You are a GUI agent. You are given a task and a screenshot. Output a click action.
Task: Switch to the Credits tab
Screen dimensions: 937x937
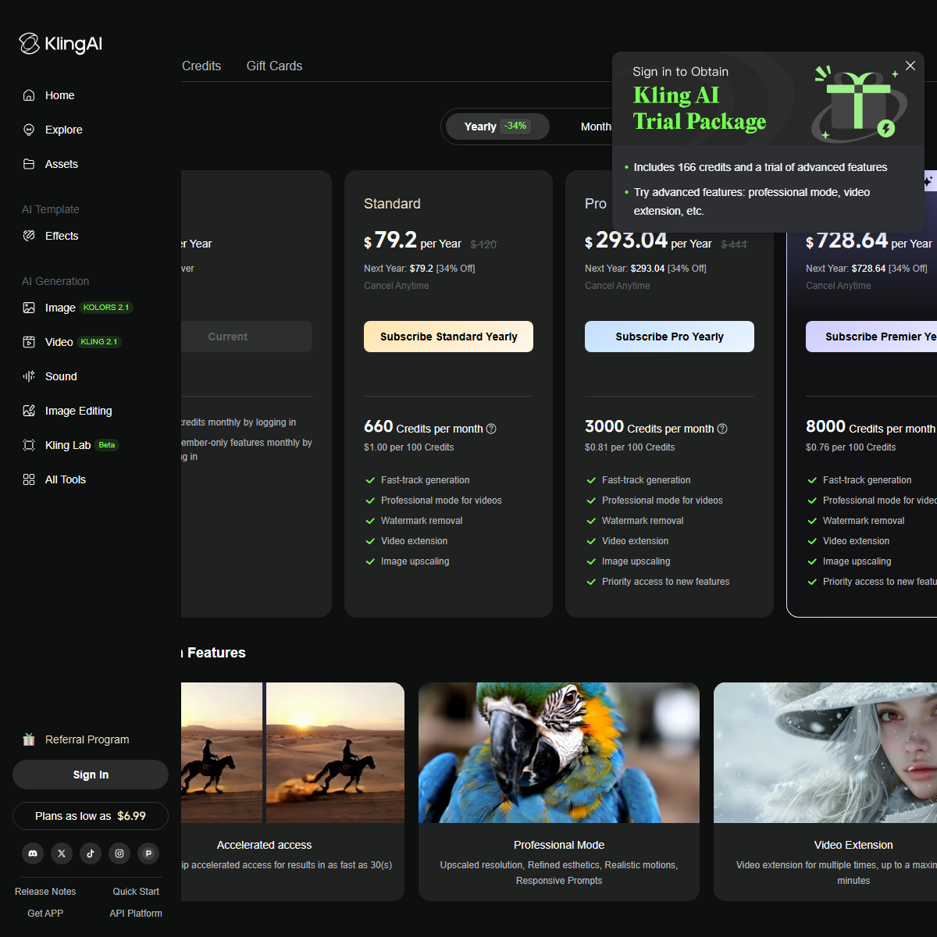click(x=201, y=66)
